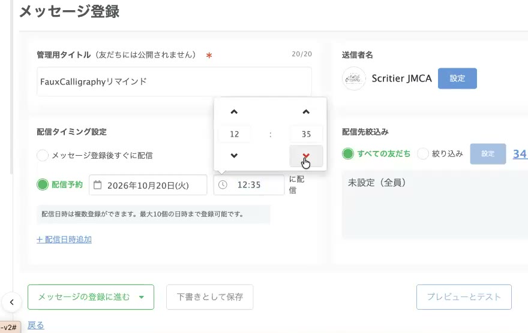The image size is (528, 333).
Task: Select すべての友だち radio option
Action: (348, 153)
